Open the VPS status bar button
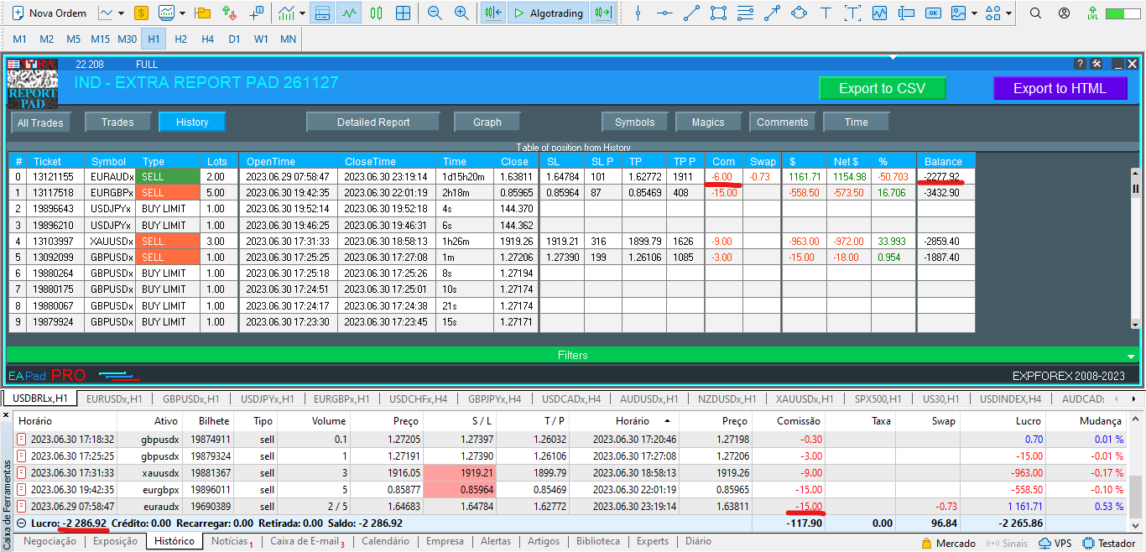The height and width of the screenshot is (552, 1146). click(x=1055, y=543)
